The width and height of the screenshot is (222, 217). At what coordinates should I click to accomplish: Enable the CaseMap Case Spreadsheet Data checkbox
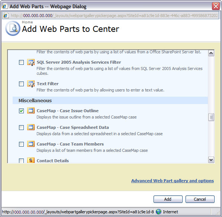click(x=21, y=127)
